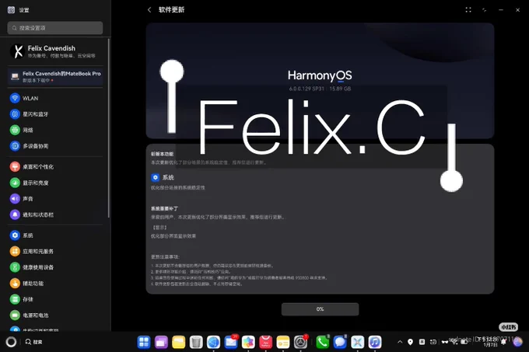Viewport: 529px width, 352px height.
Task: Click the version text 6.0.0.129 SP31
Action: coord(307,89)
